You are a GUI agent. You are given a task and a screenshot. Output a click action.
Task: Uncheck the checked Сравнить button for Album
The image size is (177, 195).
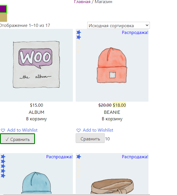pyautogui.click(x=18, y=139)
